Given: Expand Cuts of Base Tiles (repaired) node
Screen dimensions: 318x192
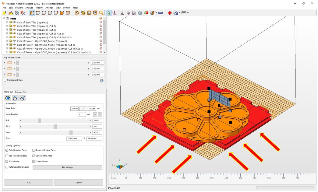Looking at the screenshot, I should pos(7,22).
